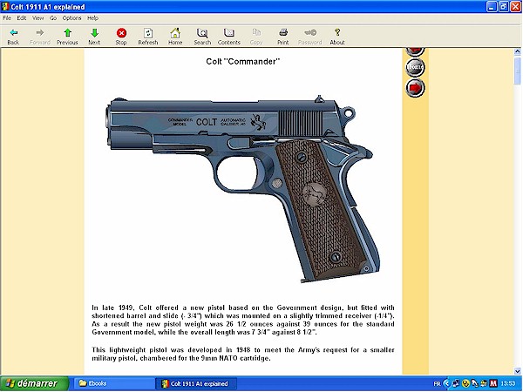Image resolution: width=523 pixels, height=392 pixels.
Task: Go to the ebook Home page
Action: 175,37
